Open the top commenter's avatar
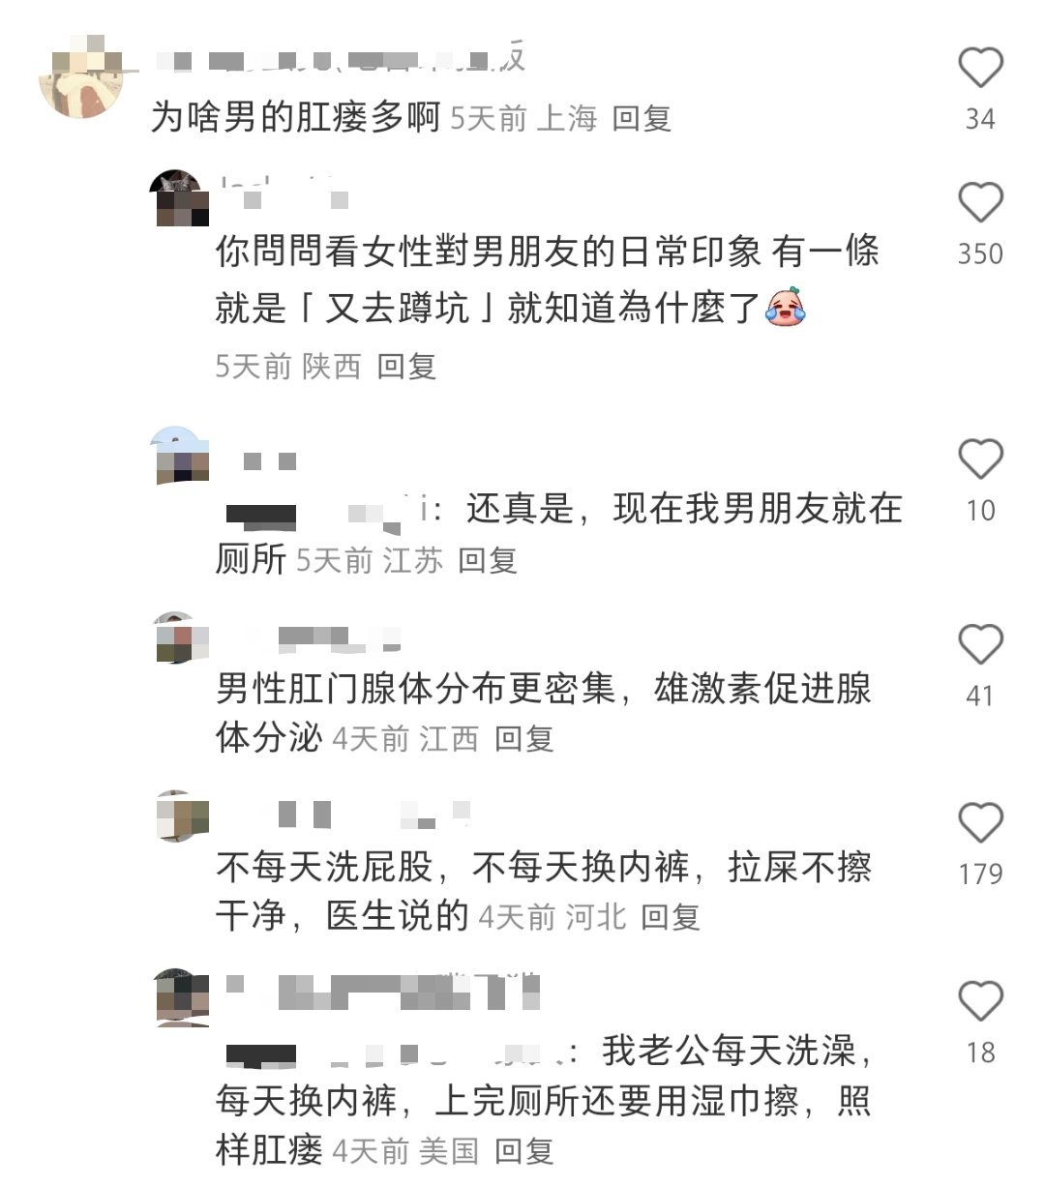Image resolution: width=1045 pixels, height=1186 pixels. pos(81,75)
